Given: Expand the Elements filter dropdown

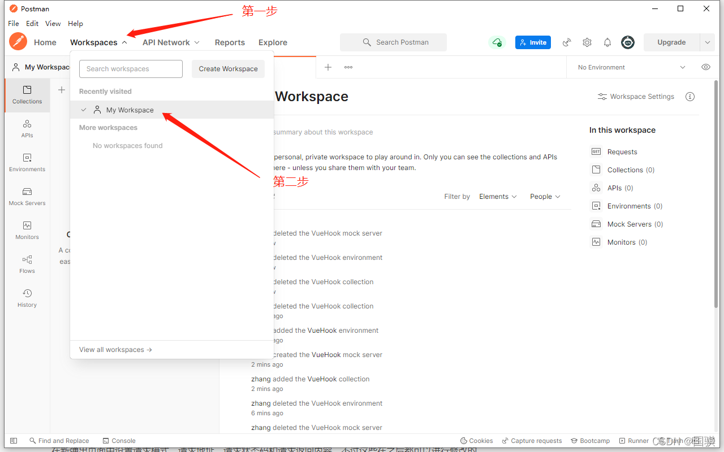Looking at the screenshot, I should point(498,197).
